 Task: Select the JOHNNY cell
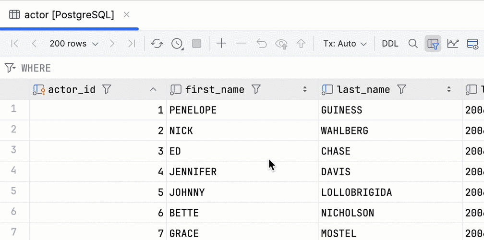pos(242,192)
